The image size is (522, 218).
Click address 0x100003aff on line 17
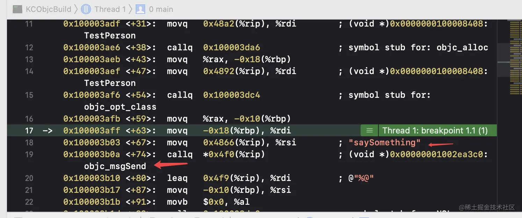pos(92,131)
